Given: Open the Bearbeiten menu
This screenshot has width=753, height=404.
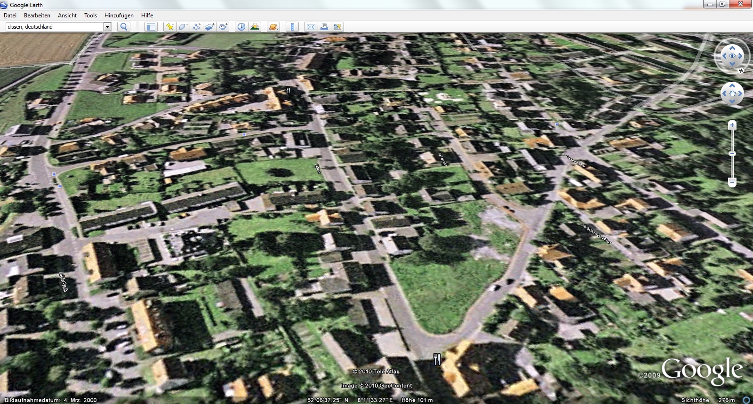Looking at the screenshot, I should pyautogui.click(x=37, y=16).
